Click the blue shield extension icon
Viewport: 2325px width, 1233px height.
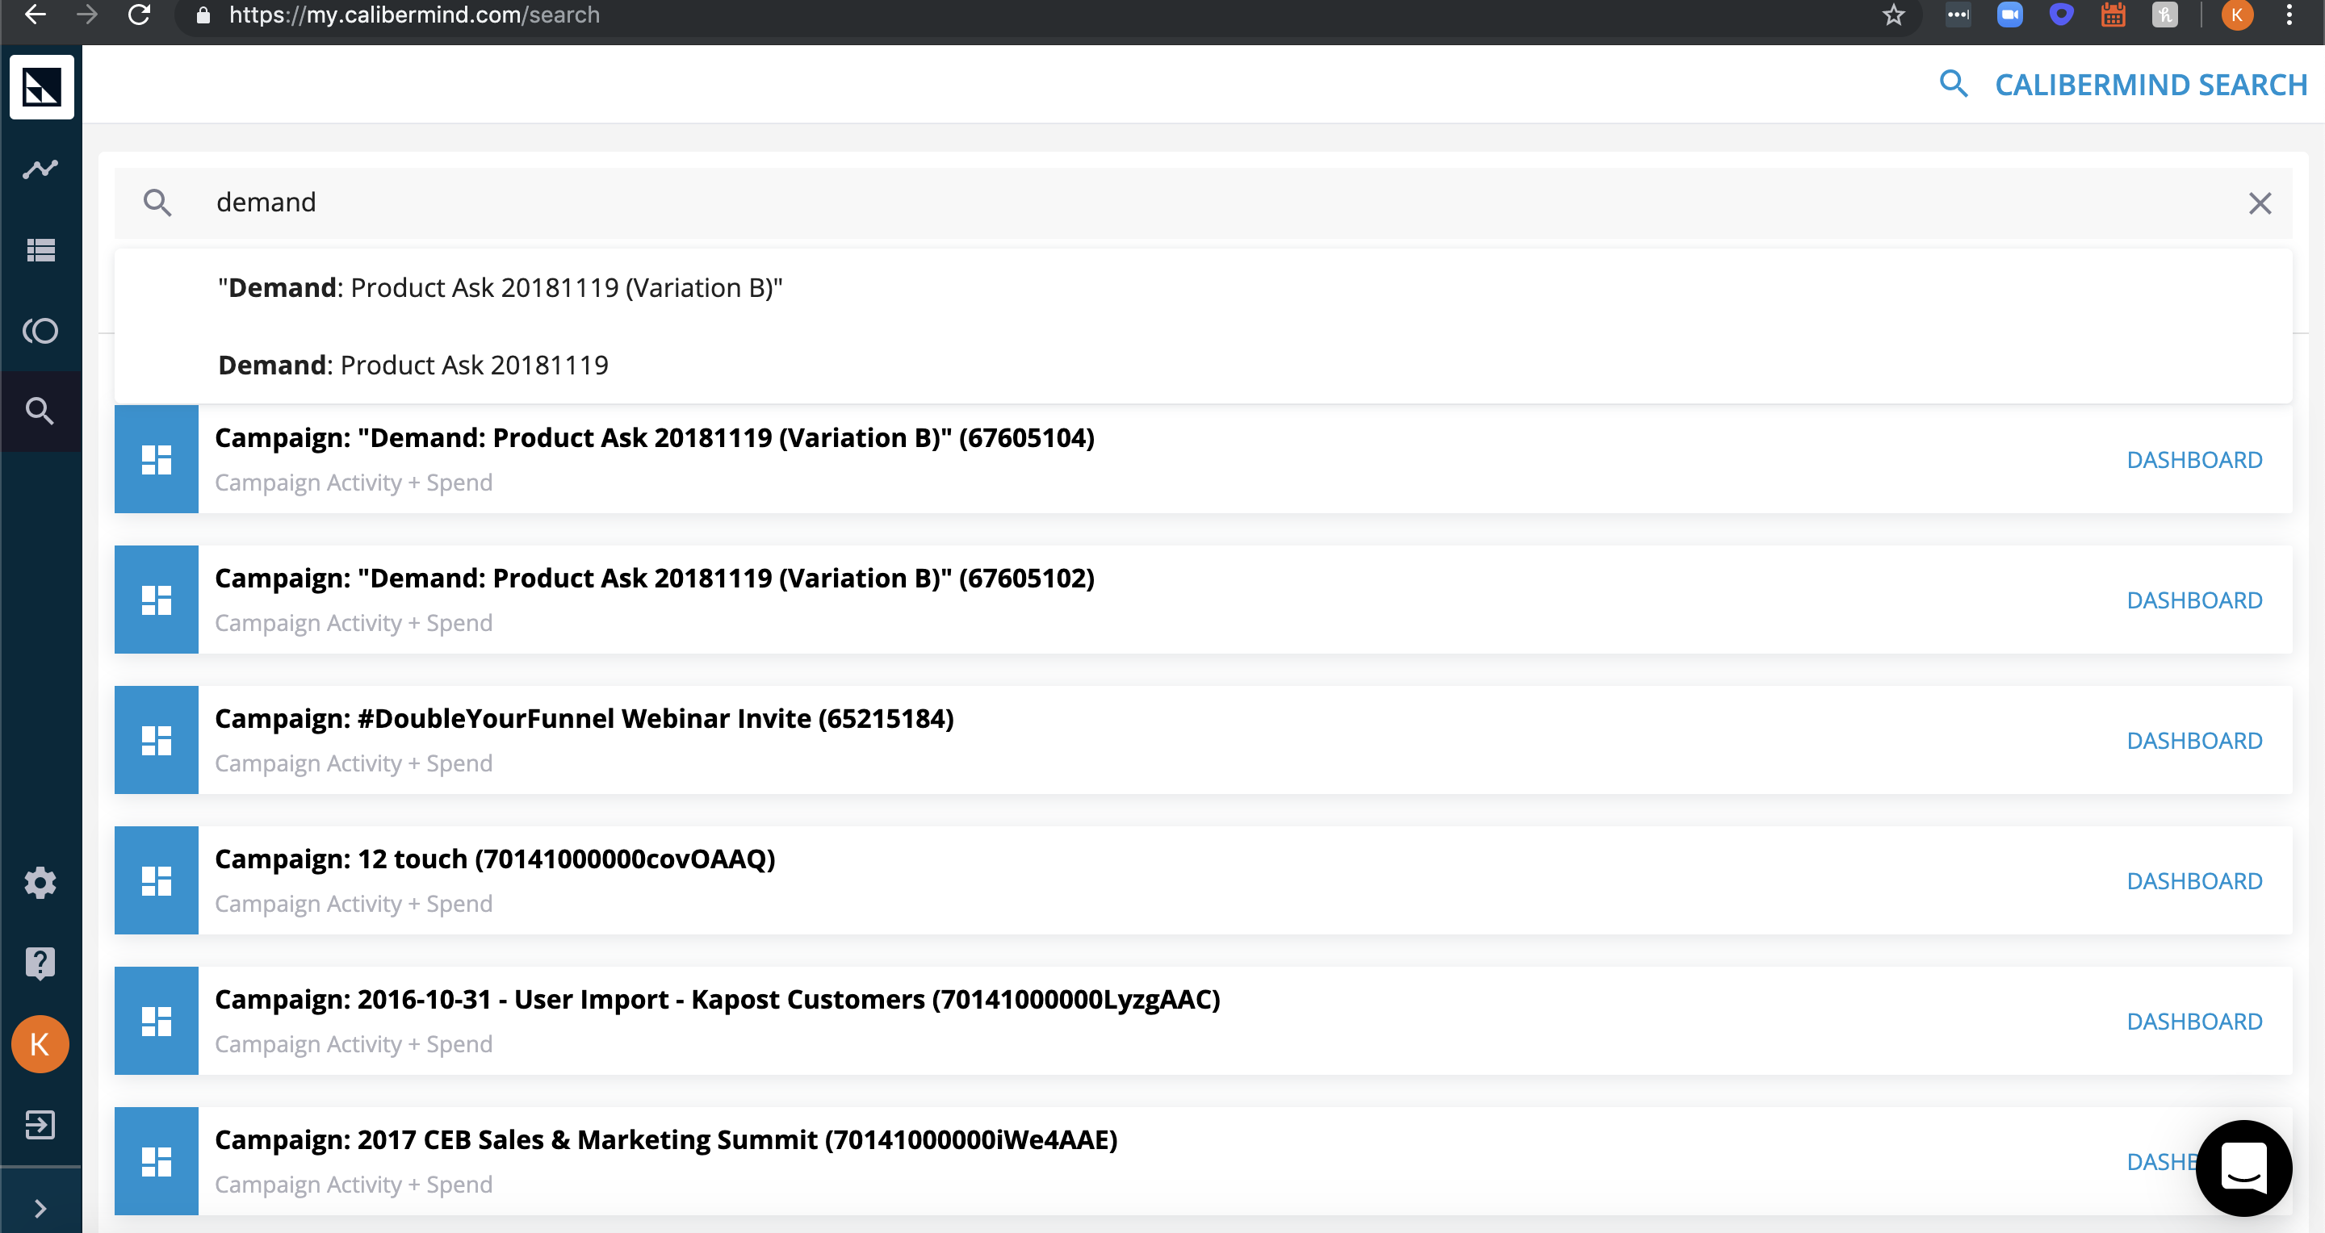coord(2062,15)
